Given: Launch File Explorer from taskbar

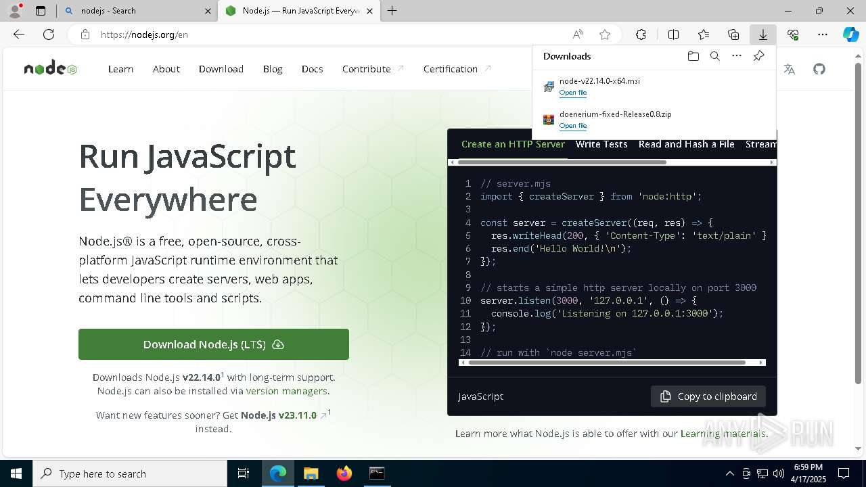Looking at the screenshot, I should click(311, 473).
